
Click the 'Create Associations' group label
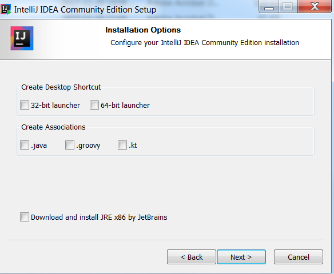point(53,127)
